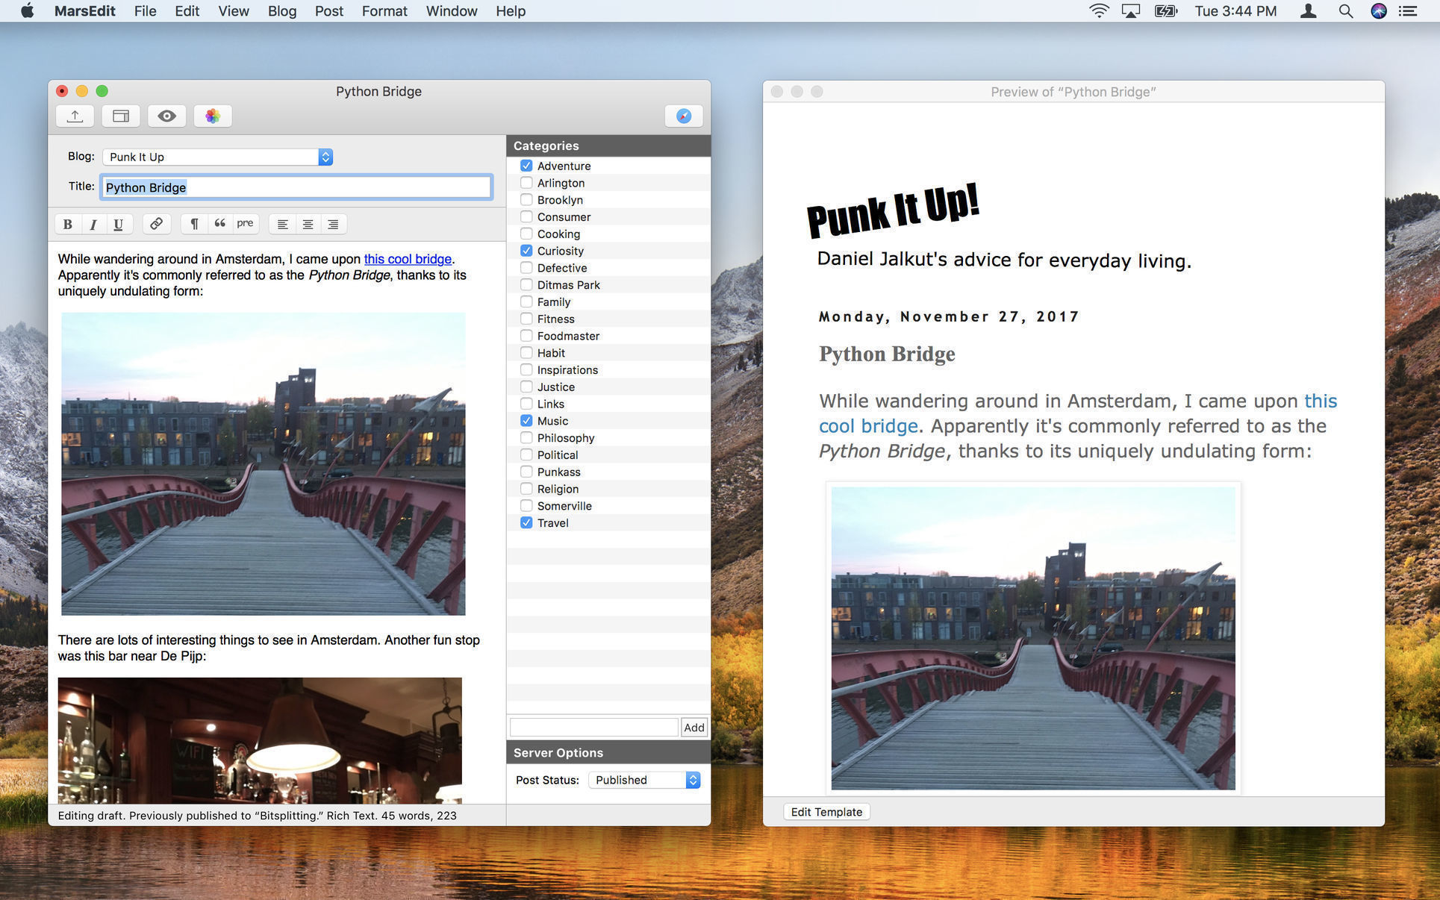The height and width of the screenshot is (900, 1440).
Task: Open the Blog menu in menu bar
Action: click(282, 11)
